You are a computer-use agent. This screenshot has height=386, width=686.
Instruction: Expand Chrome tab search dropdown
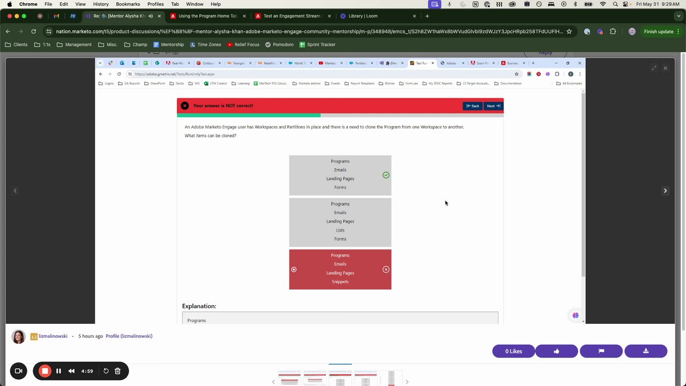[677, 16]
